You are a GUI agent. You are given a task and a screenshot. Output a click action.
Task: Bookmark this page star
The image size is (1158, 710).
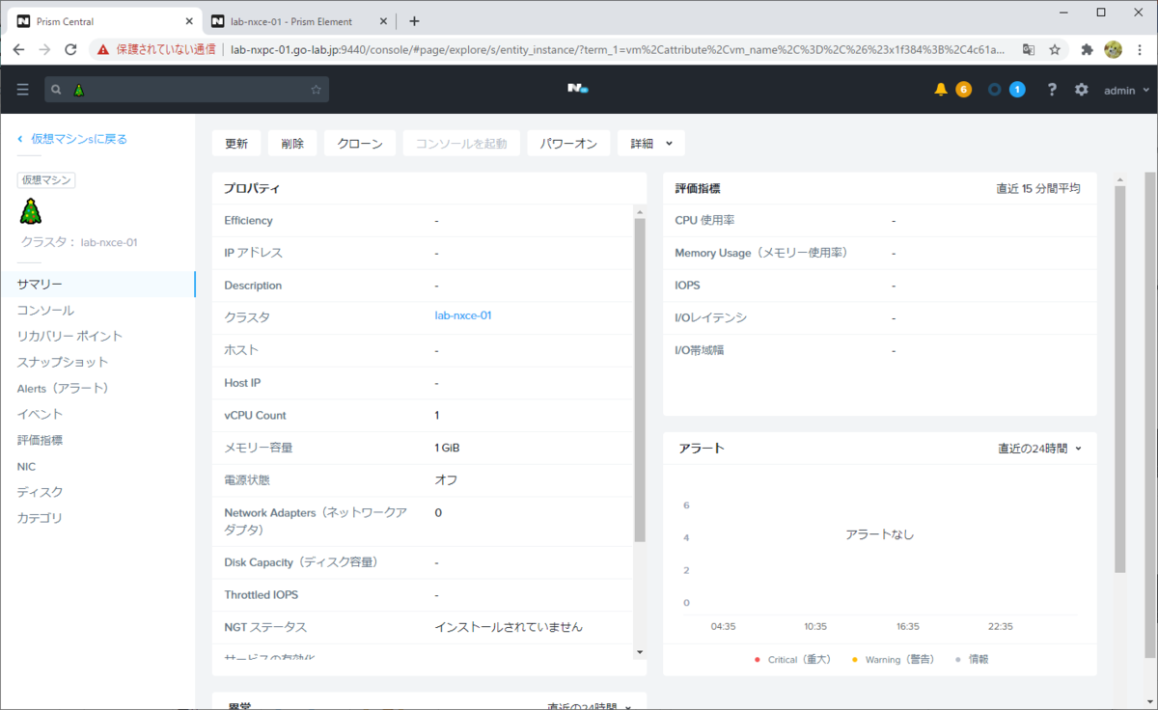(x=1055, y=49)
